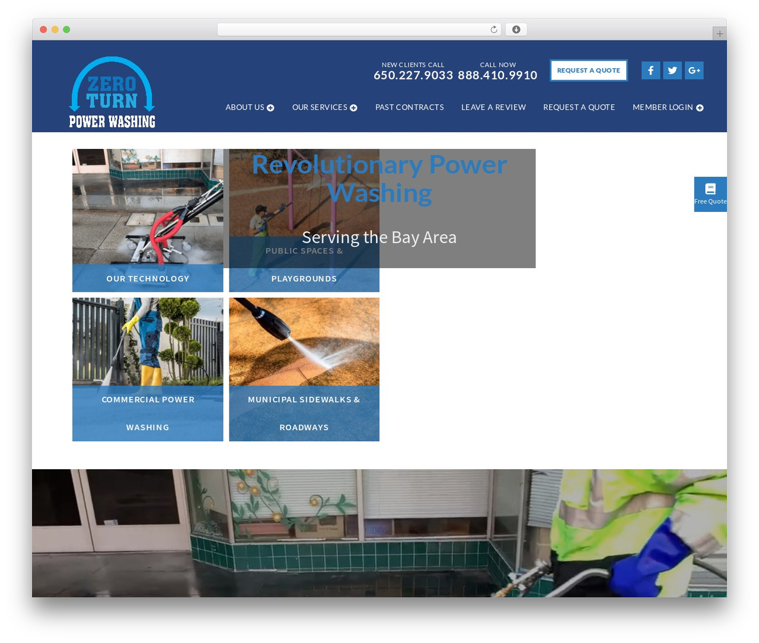Click the browser address bar
The height and width of the screenshot is (643, 759).
[x=359, y=30]
